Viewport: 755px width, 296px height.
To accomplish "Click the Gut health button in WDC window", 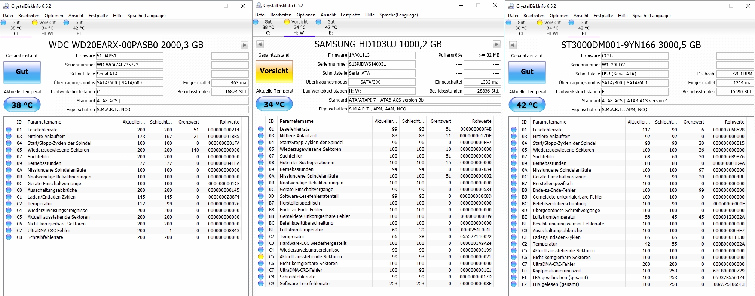I will pos(22,72).
